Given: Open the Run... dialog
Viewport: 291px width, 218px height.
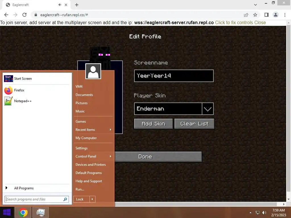Looking at the screenshot, I should pyautogui.click(x=80, y=189).
